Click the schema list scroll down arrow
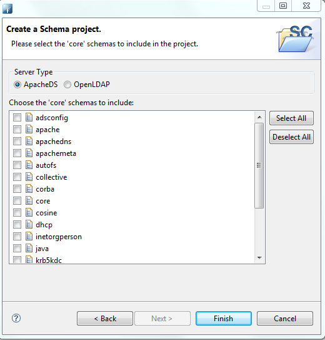The image size is (325, 340). pos(259,257)
